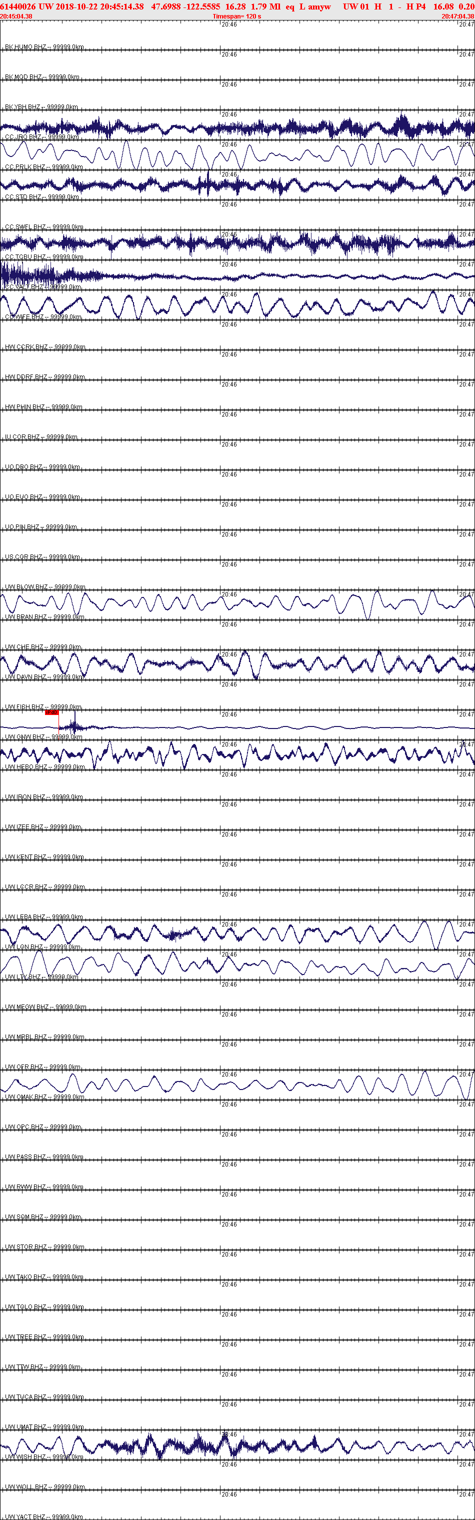The image size is (475, 1520).
Task: Select the UW TTW BHZ channel label
Action: (x=43, y=1366)
